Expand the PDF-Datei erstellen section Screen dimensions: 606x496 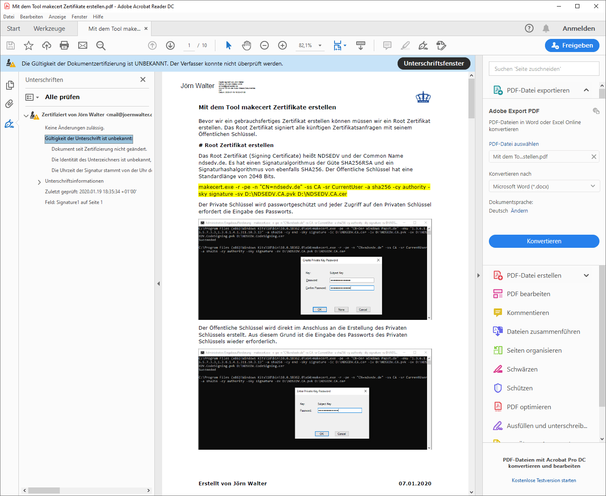click(x=586, y=276)
